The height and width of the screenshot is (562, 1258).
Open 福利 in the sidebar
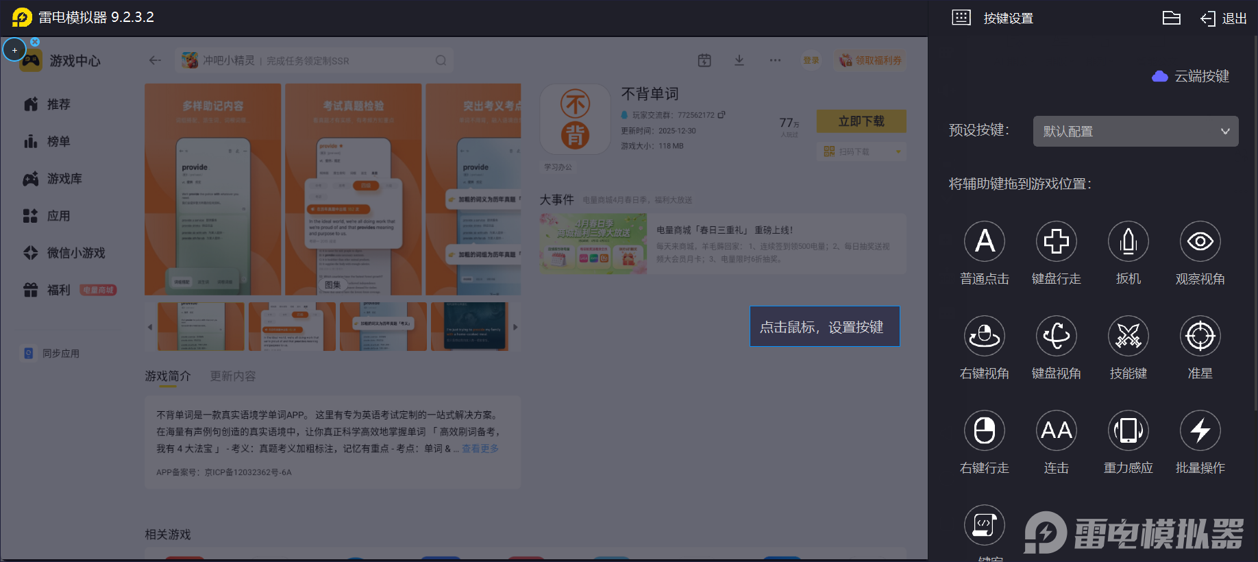pos(47,290)
